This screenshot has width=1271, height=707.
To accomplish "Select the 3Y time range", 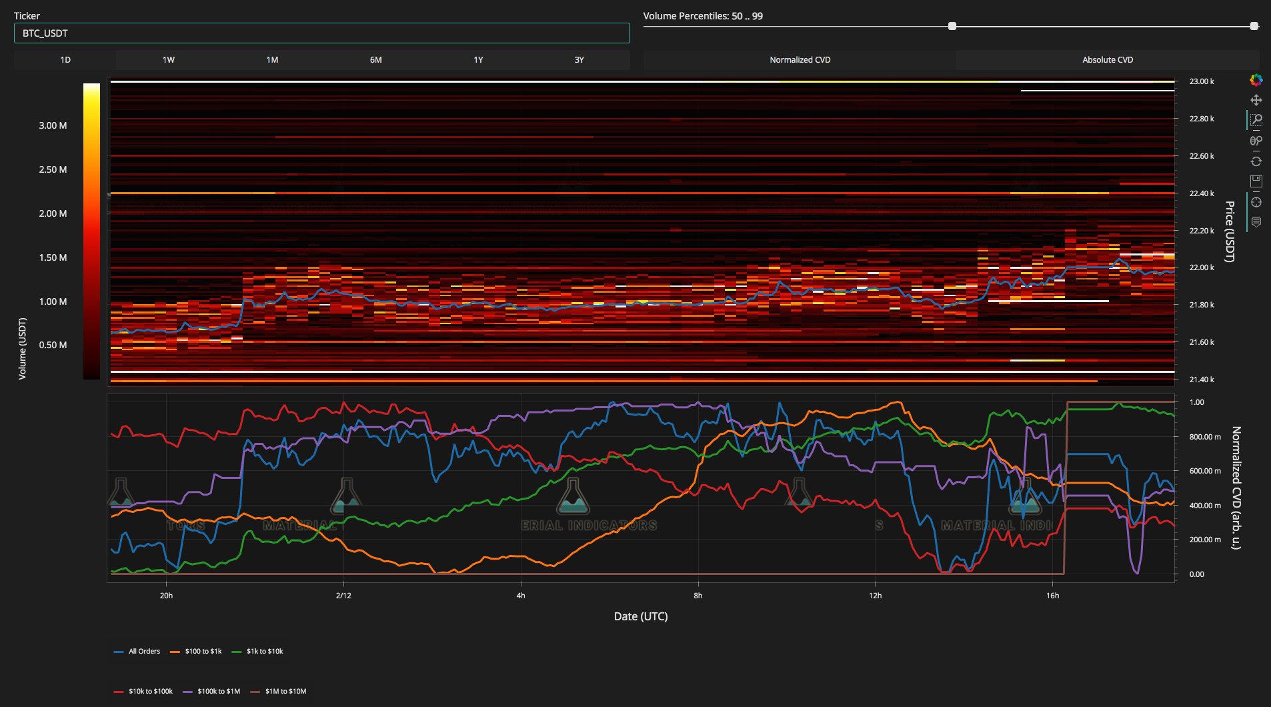I will click(579, 60).
